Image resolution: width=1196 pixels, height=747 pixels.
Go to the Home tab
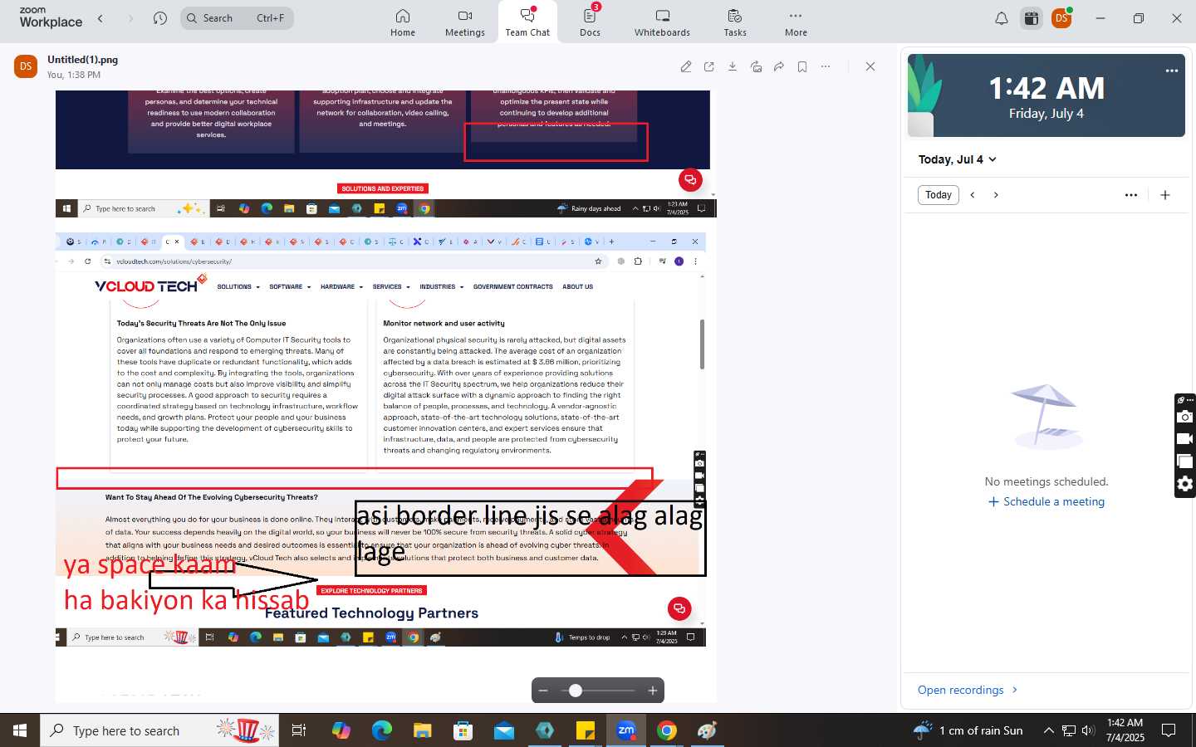[x=403, y=22]
